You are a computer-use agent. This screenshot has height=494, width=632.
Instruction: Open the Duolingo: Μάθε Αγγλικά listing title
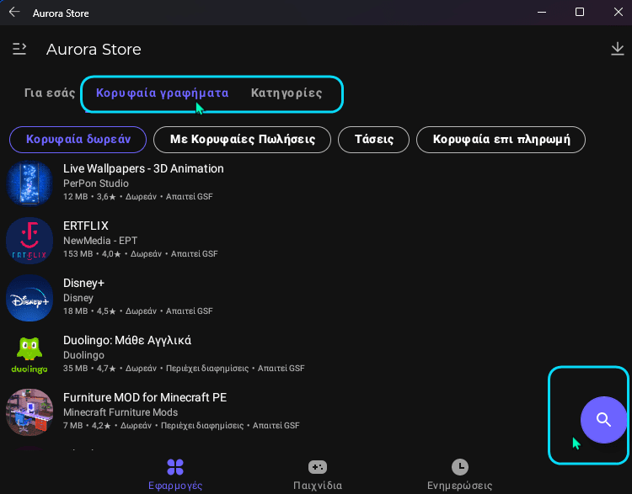point(127,341)
